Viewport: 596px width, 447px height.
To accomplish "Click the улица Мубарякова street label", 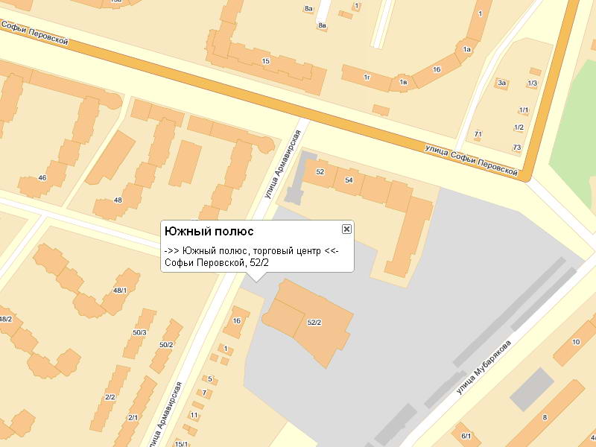I will pos(484,367).
